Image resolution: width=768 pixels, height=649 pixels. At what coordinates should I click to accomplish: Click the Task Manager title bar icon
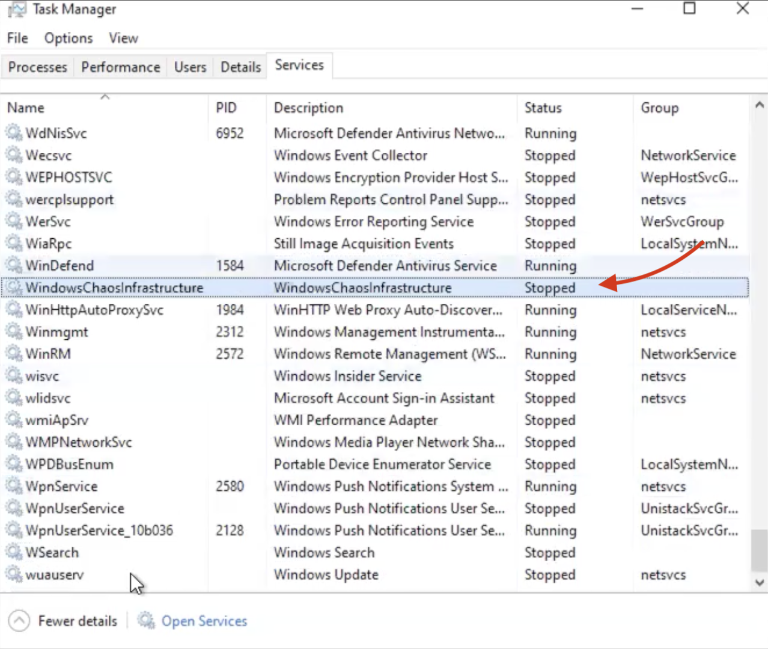pos(17,10)
